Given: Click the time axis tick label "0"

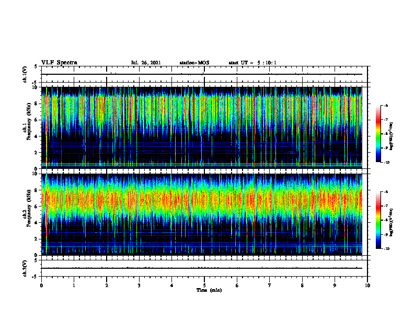Looking at the screenshot, I should click(x=41, y=285).
